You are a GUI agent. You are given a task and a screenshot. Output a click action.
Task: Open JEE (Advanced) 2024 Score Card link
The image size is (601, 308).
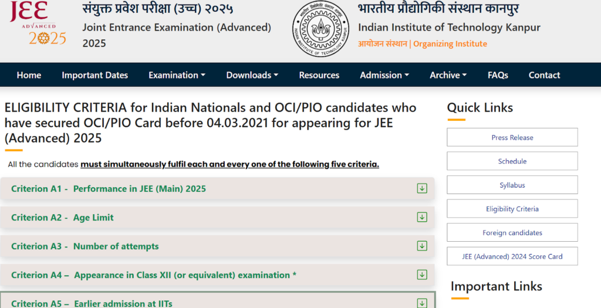[512, 256]
